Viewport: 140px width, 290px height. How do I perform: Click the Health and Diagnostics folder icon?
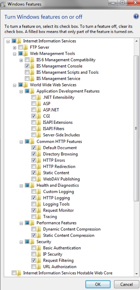[x=32, y=185]
